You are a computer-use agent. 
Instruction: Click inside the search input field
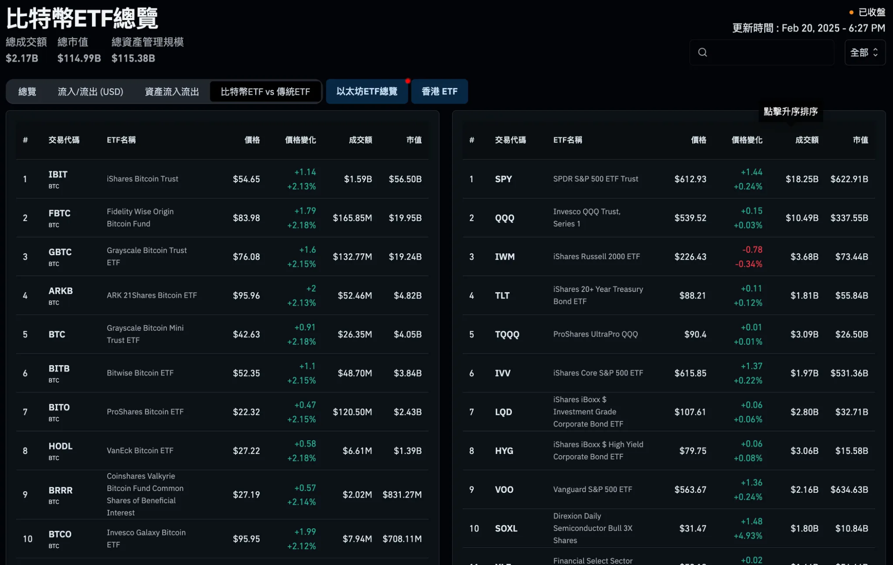click(x=768, y=52)
